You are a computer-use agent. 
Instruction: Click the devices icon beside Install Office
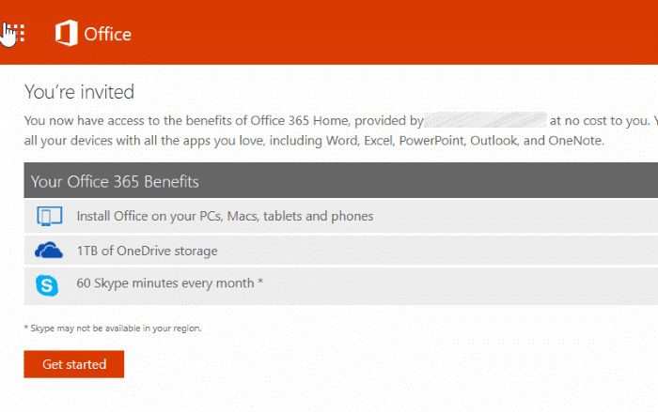click(x=49, y=216)
